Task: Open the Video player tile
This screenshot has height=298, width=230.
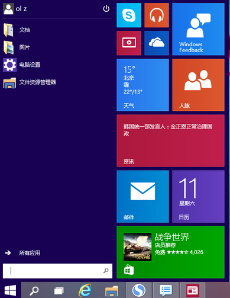Action: tap(129, 43)
